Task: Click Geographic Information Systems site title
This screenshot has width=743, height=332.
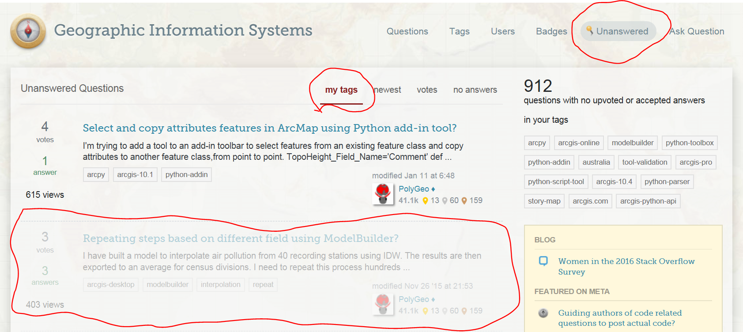Action: tap(183, 30)
